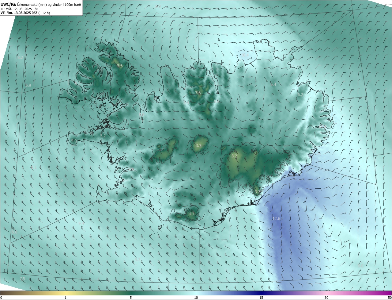Click the 3.3 value label on the glacier
The image size is (392, 300).
point(198,145)
